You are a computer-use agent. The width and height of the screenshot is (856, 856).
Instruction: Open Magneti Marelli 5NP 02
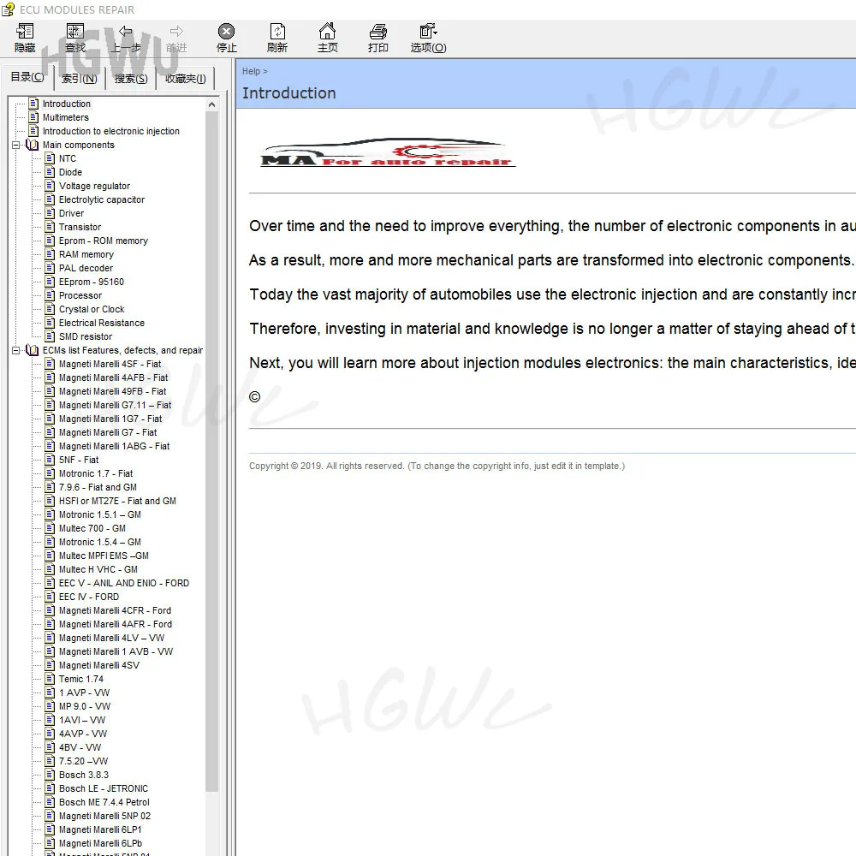click(x=104, y=816)
